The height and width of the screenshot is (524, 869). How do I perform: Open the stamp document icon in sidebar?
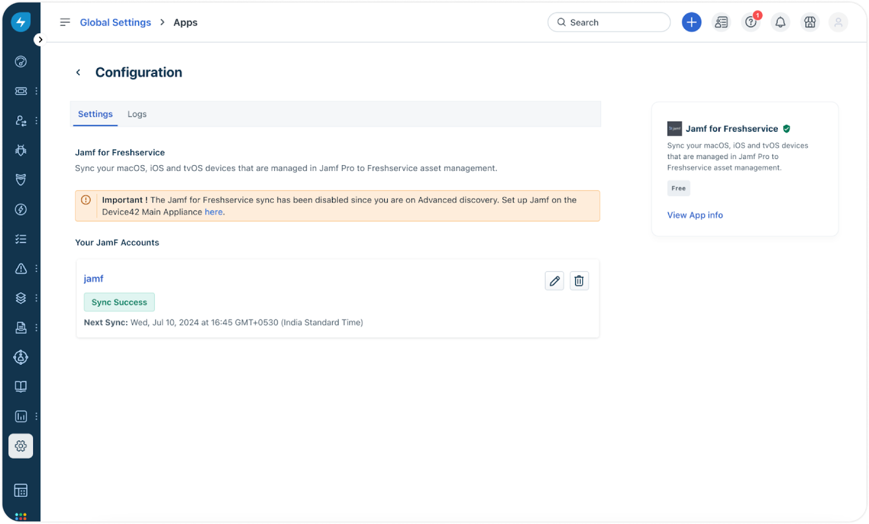pos(21,328)
